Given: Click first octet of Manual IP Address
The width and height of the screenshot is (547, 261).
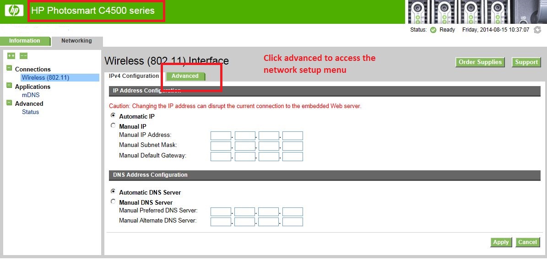Looking at the screenshot, I should coord(221,136).
